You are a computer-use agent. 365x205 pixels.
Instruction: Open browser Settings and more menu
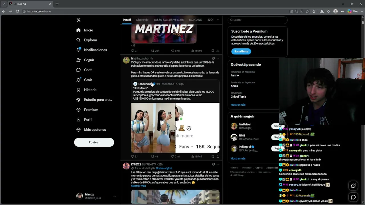(342, 11)
